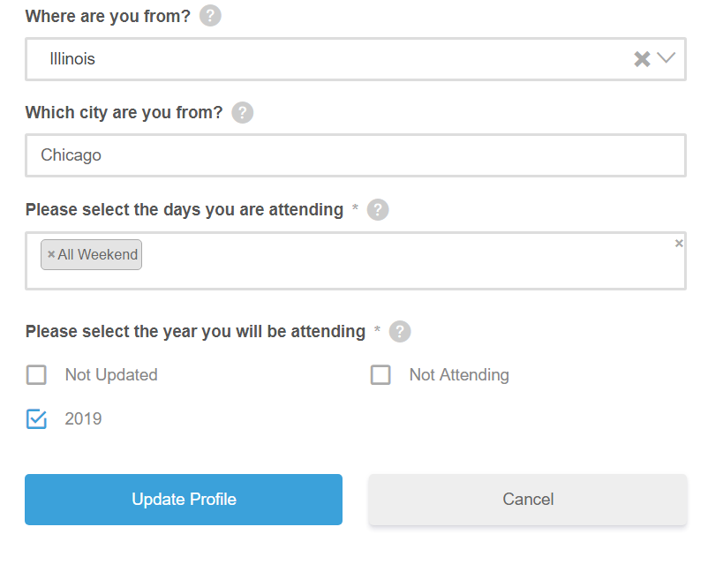Open the attending days multi-select box
723x572 pixels.
coord(356,261)
